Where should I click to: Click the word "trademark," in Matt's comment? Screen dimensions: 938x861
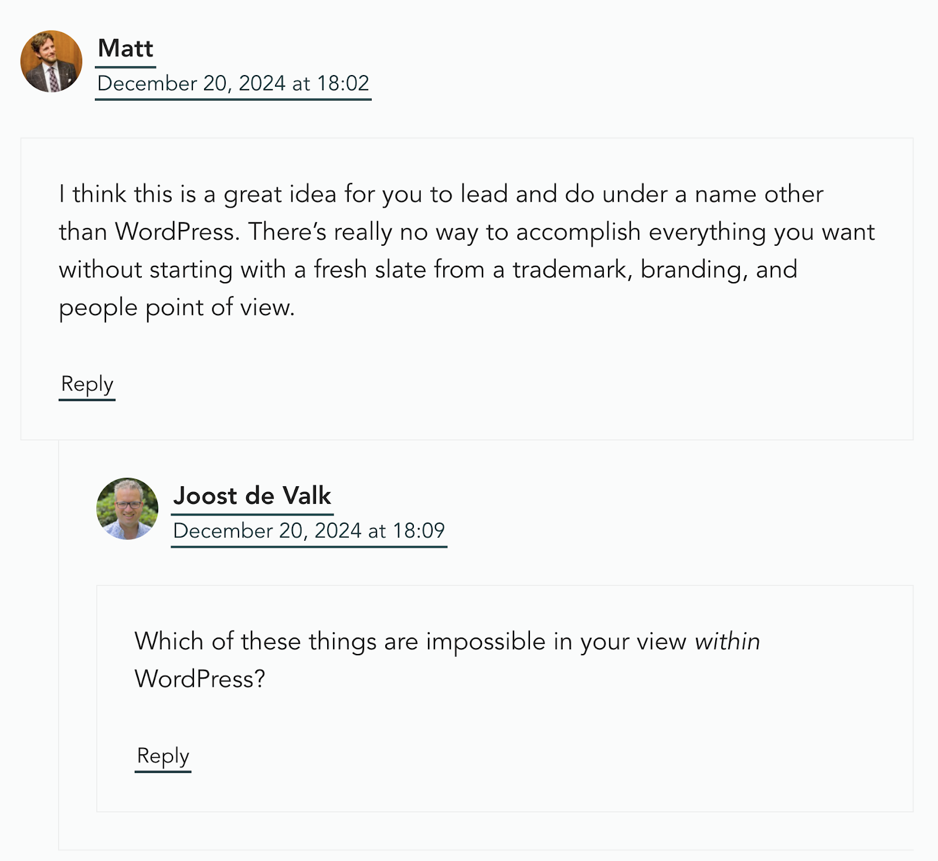pyautogui.click(x=572, y=270)
